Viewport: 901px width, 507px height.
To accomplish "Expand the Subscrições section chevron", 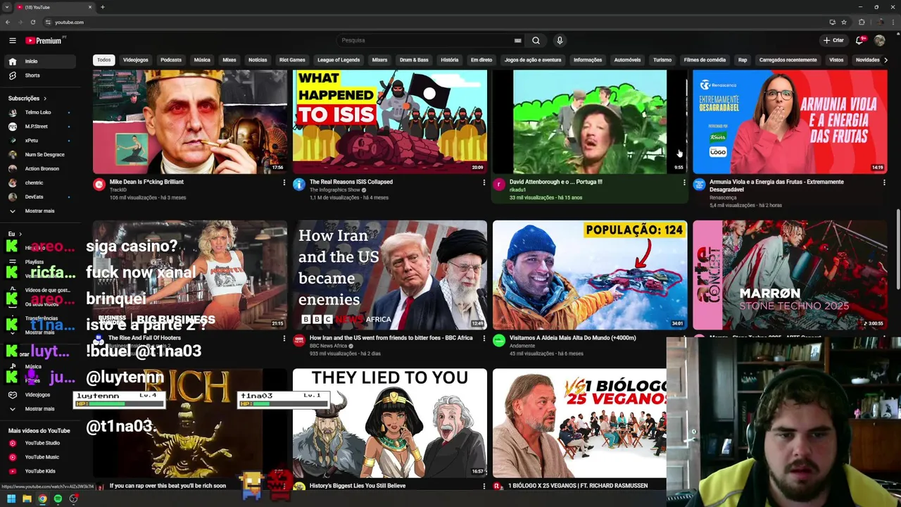I will [x=45, y=99].
